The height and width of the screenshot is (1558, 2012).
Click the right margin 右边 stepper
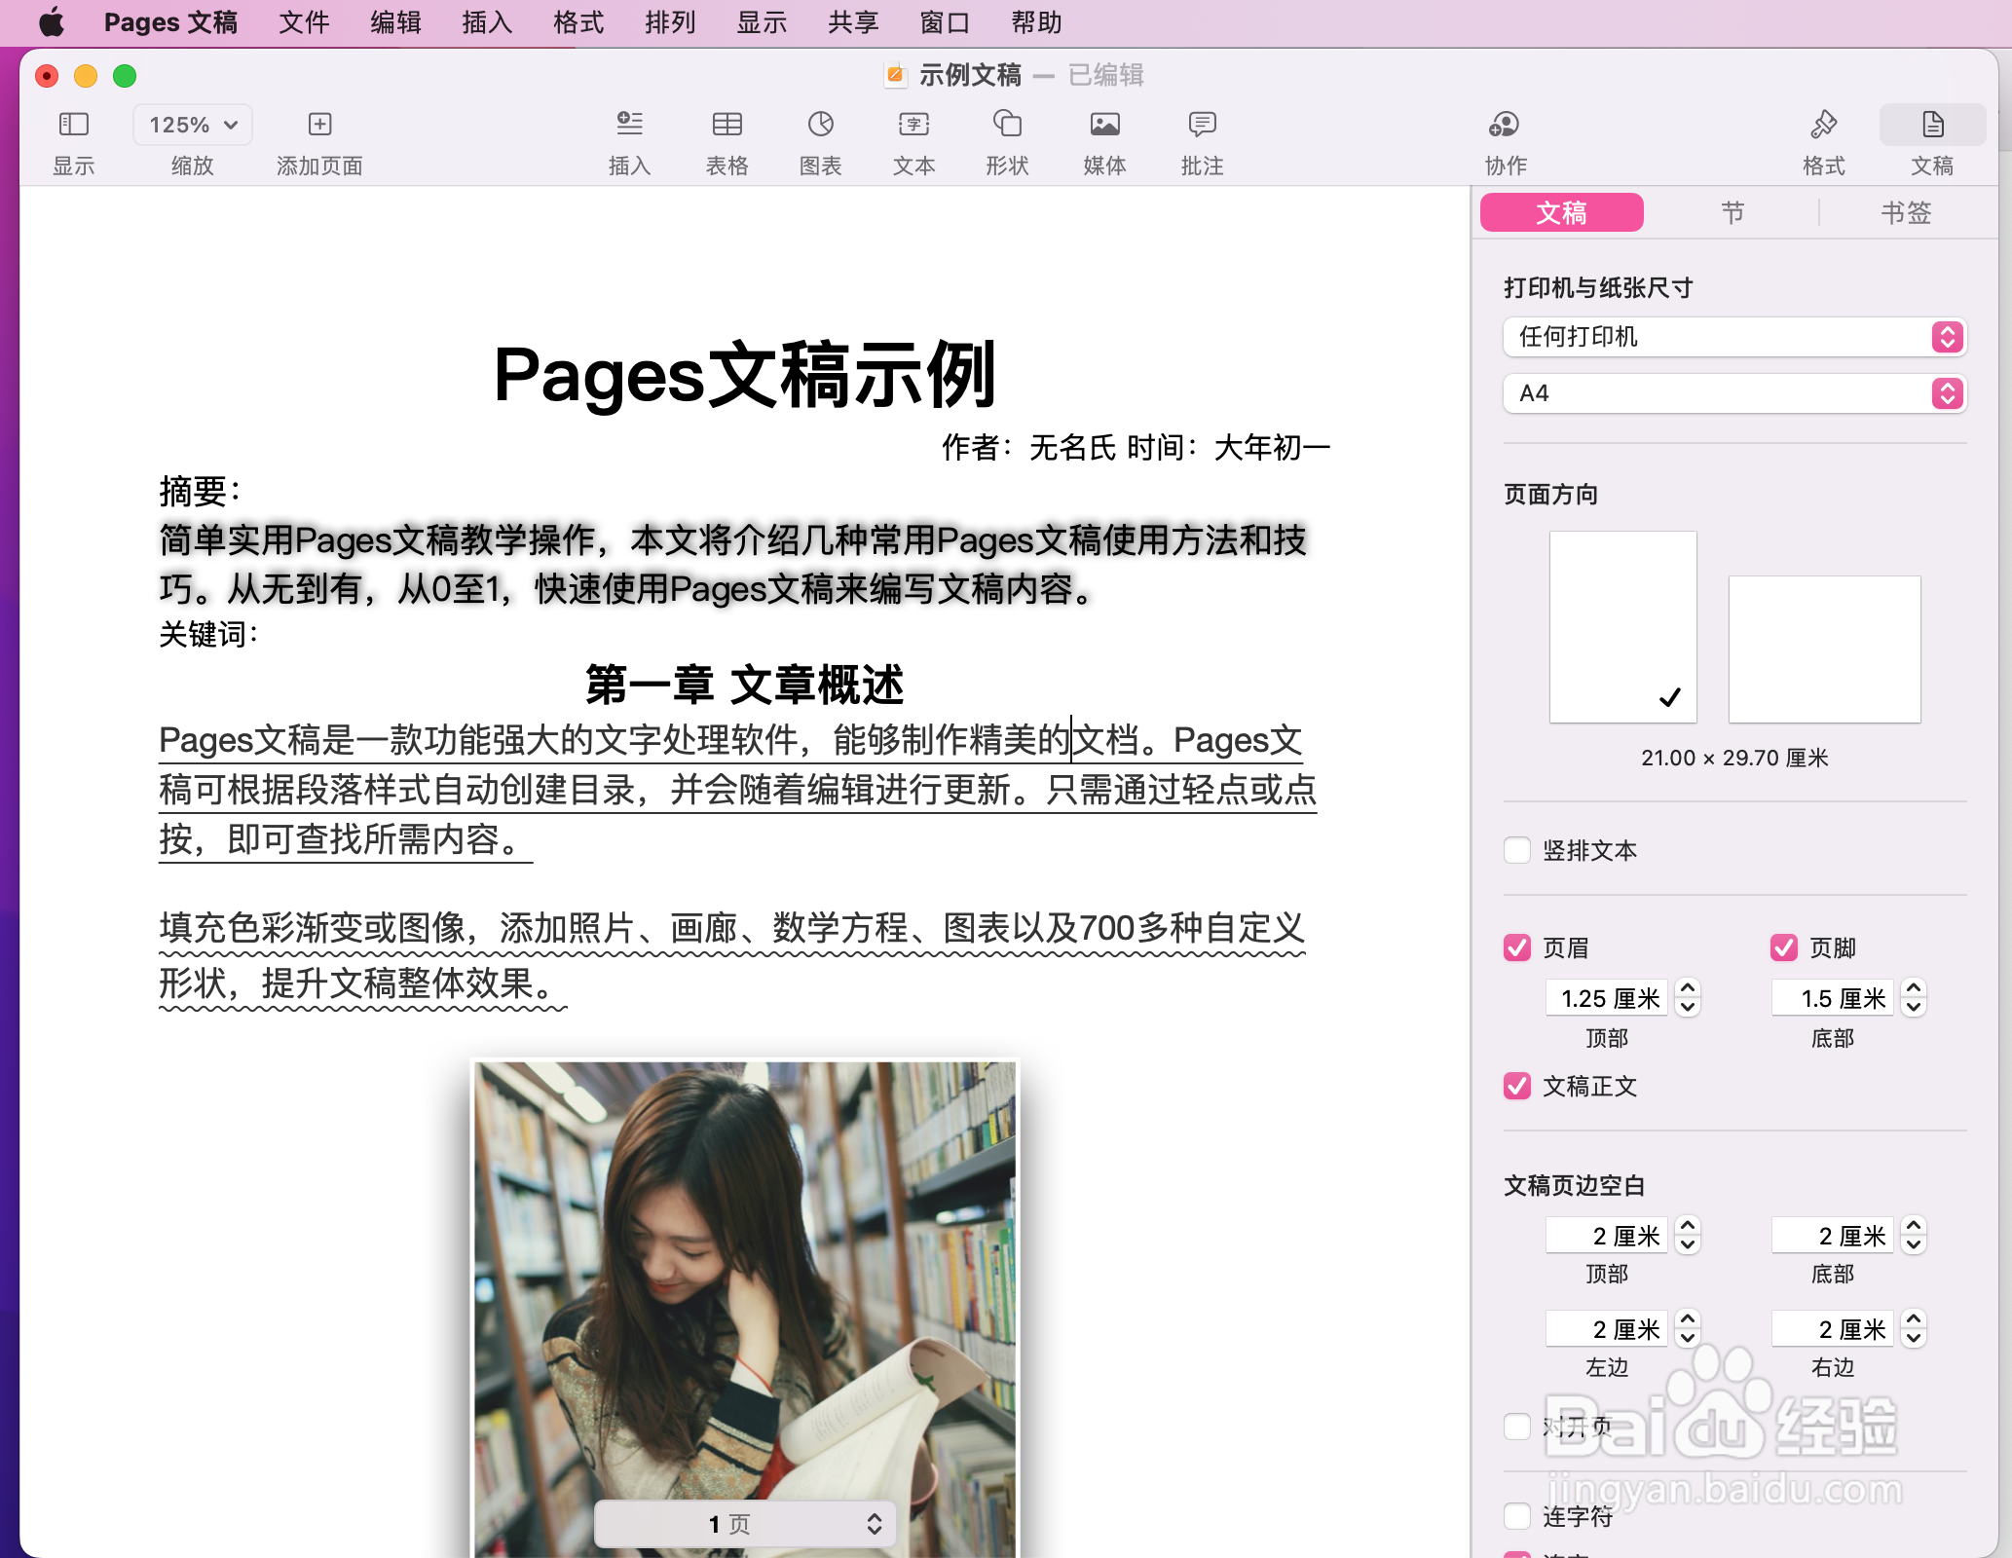pyautogui.click(x=1914, y=1329)
